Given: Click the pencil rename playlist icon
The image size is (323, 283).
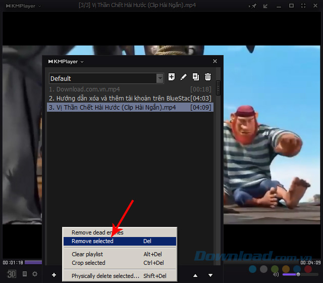Looking at the screenshot, I should (184, 77).
